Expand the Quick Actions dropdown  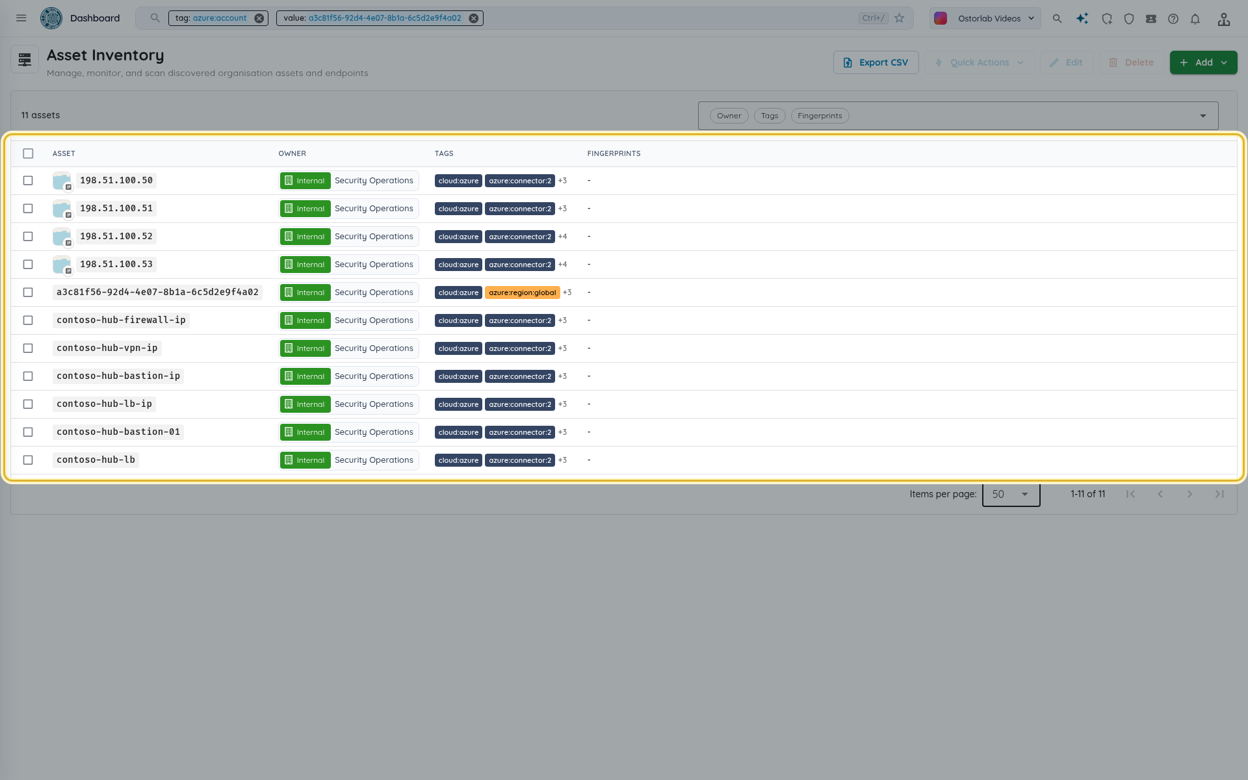click(980, 62)
